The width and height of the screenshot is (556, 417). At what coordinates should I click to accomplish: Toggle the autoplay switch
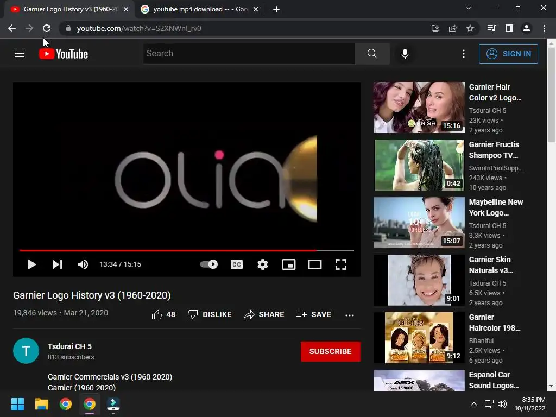(x=209, y=264)
